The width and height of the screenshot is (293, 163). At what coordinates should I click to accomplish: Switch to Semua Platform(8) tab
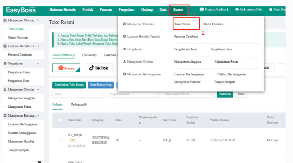pyautogui.click(x=64, y=55)
